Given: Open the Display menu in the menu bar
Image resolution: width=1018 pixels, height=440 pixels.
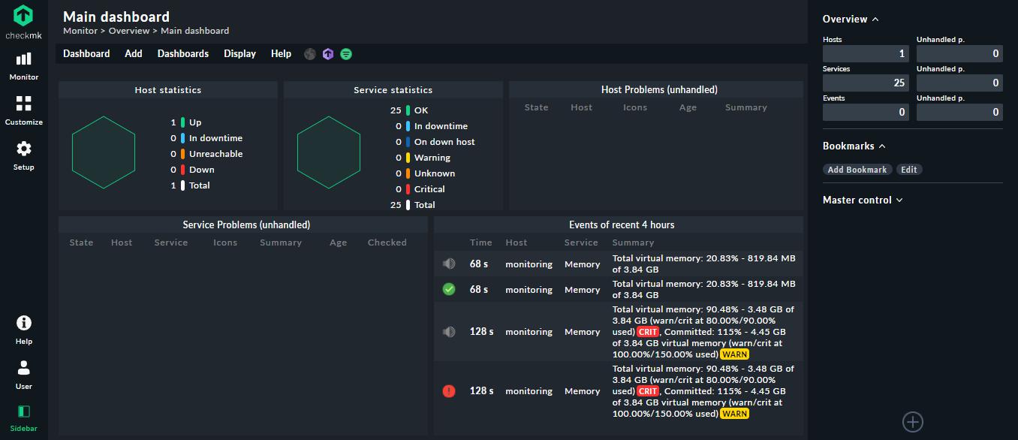Looking at the screenshot, I should click(x=239, y=53).
